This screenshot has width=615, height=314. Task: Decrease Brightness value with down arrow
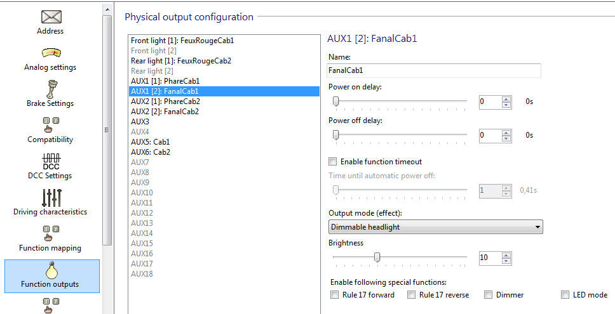[506, 261]
